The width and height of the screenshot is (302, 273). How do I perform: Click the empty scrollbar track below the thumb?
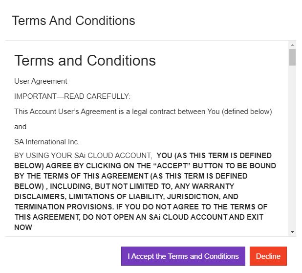(x=292, y=147)
